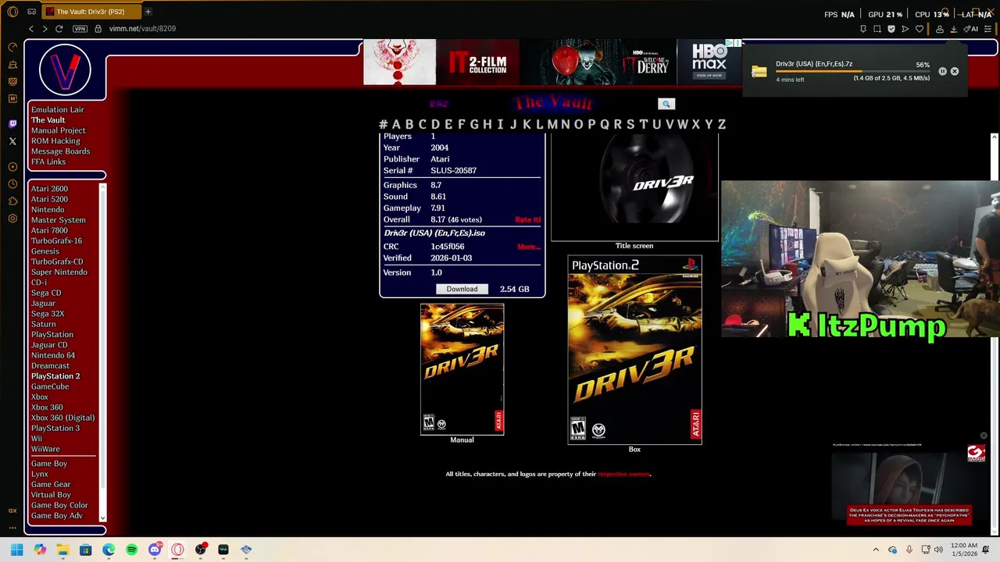Screen dimensions: 1000x562
Task: Show hidden tray icons chevron
Action: tap(876, 550)
